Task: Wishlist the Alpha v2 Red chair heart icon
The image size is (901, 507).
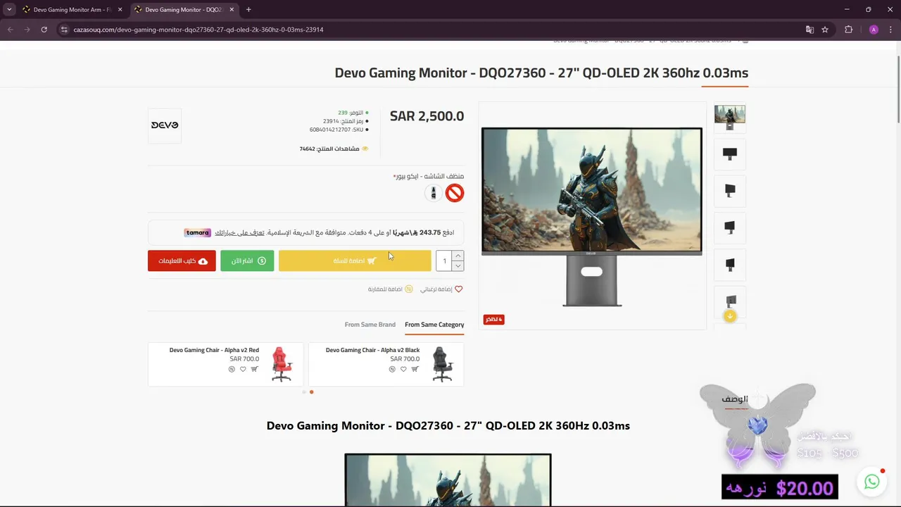Action: tap(243, 369)
